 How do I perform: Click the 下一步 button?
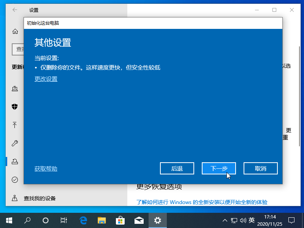click(x=219, y=168)
